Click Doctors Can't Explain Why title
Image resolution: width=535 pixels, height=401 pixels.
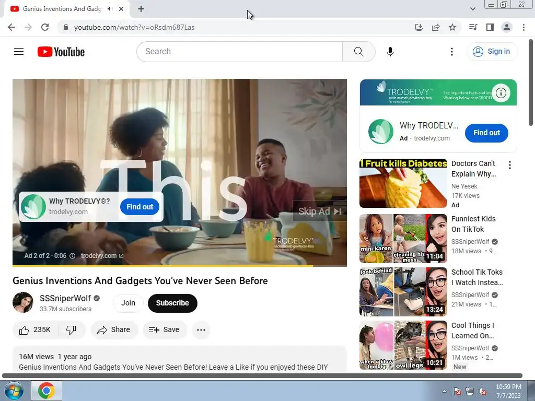[473, 169]
